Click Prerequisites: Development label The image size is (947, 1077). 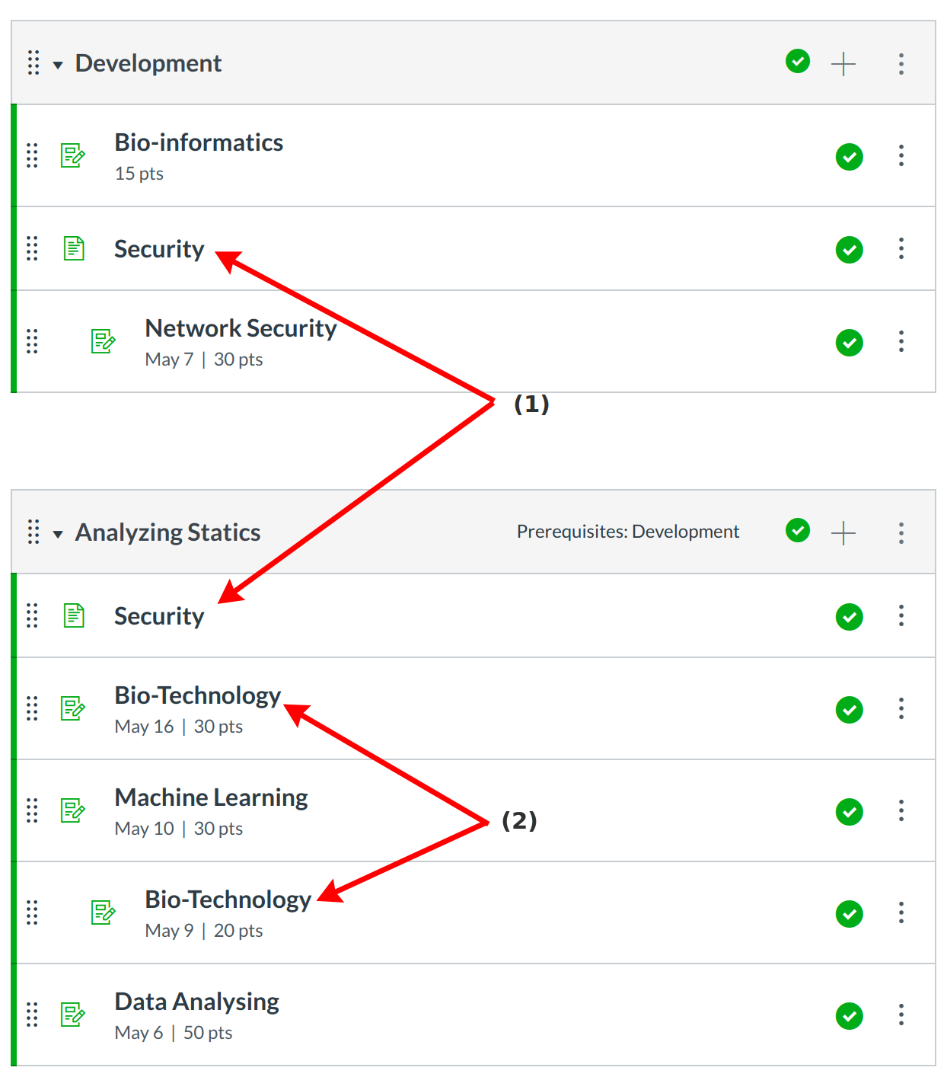(627, 532)
